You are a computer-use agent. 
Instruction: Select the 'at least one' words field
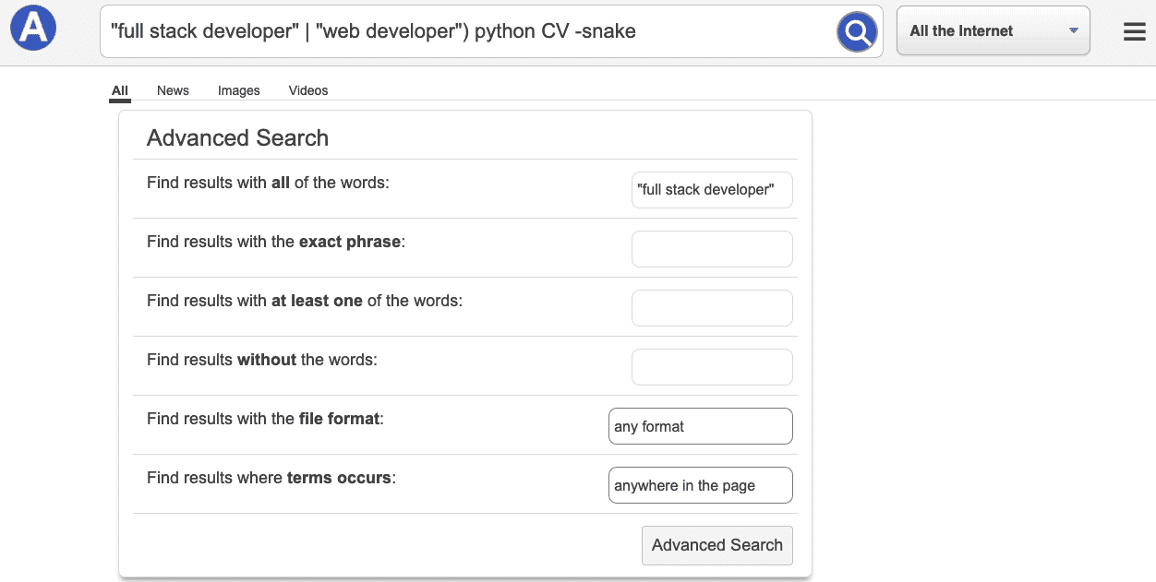coord(711,308)
